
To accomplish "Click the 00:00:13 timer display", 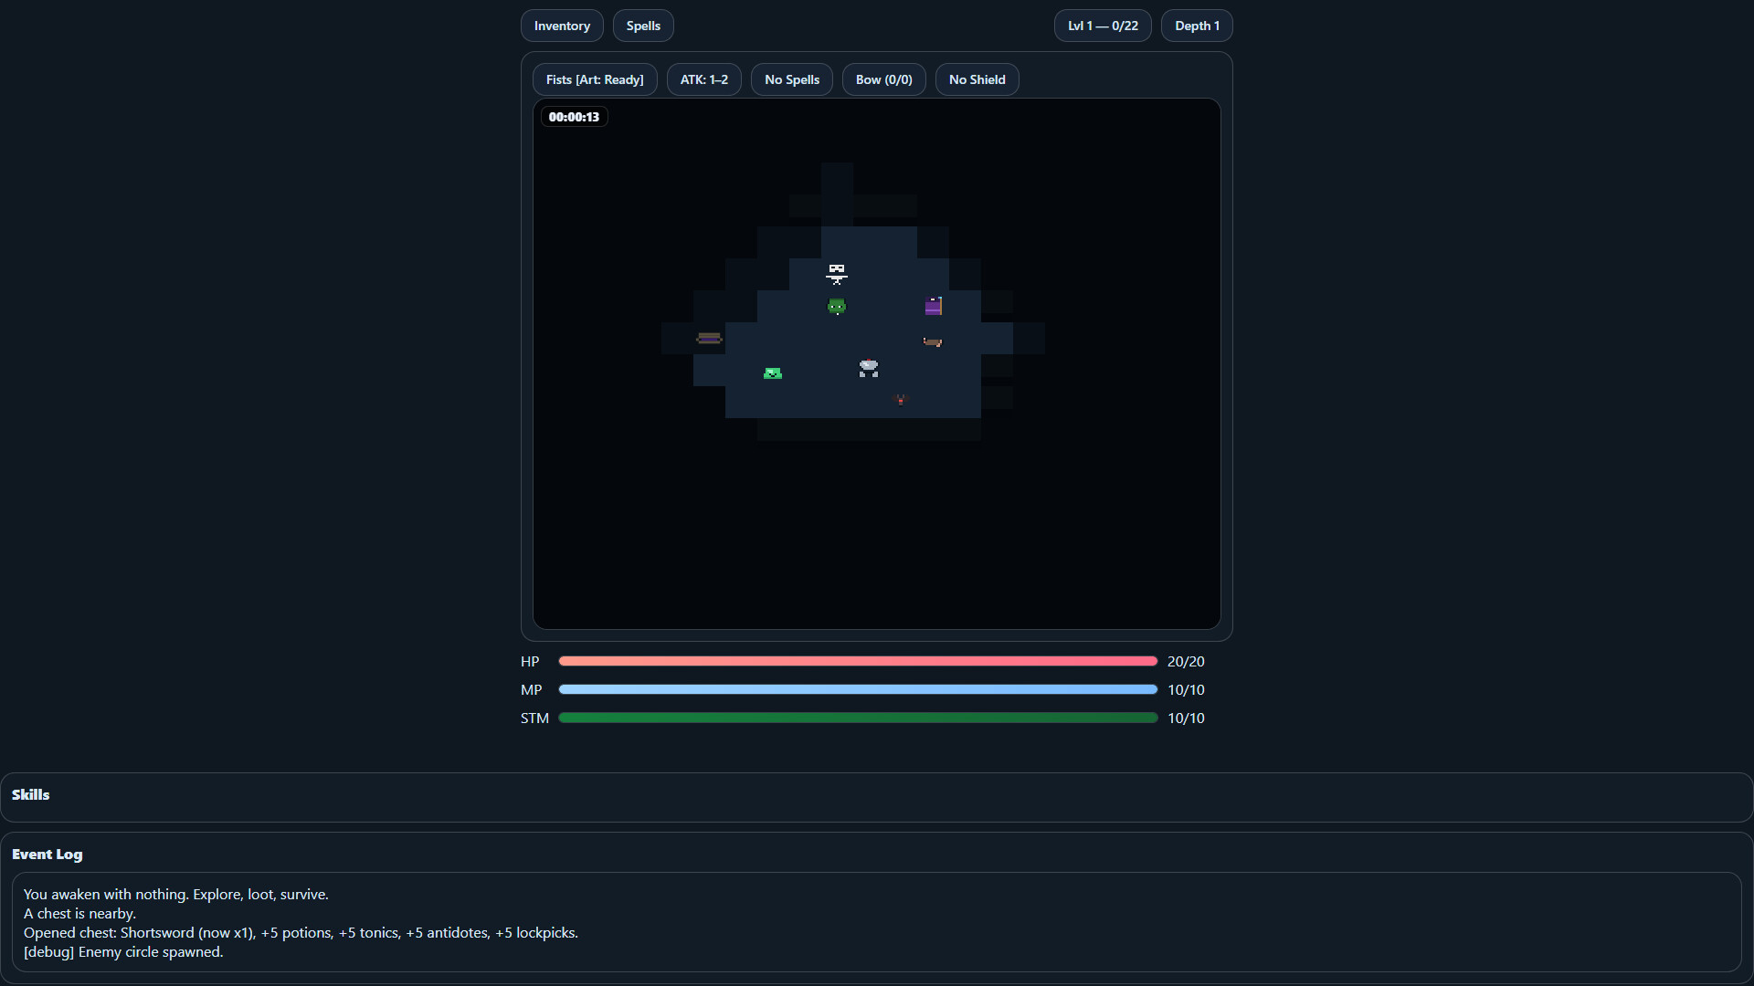I will pos(574,117).
